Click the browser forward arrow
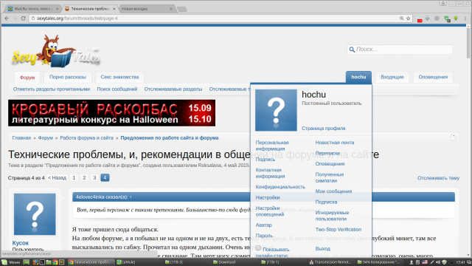Viewport: 472px width, 266px height. (x=15, y=18)
